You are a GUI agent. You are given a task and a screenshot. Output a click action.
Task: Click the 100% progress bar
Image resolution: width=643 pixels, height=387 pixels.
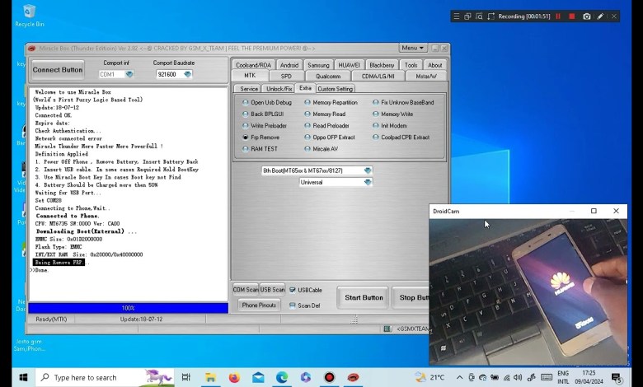(129, 308)
